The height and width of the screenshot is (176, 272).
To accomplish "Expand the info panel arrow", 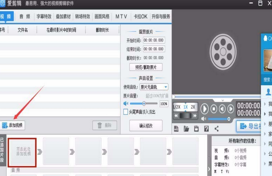I will tap(209, 169).
